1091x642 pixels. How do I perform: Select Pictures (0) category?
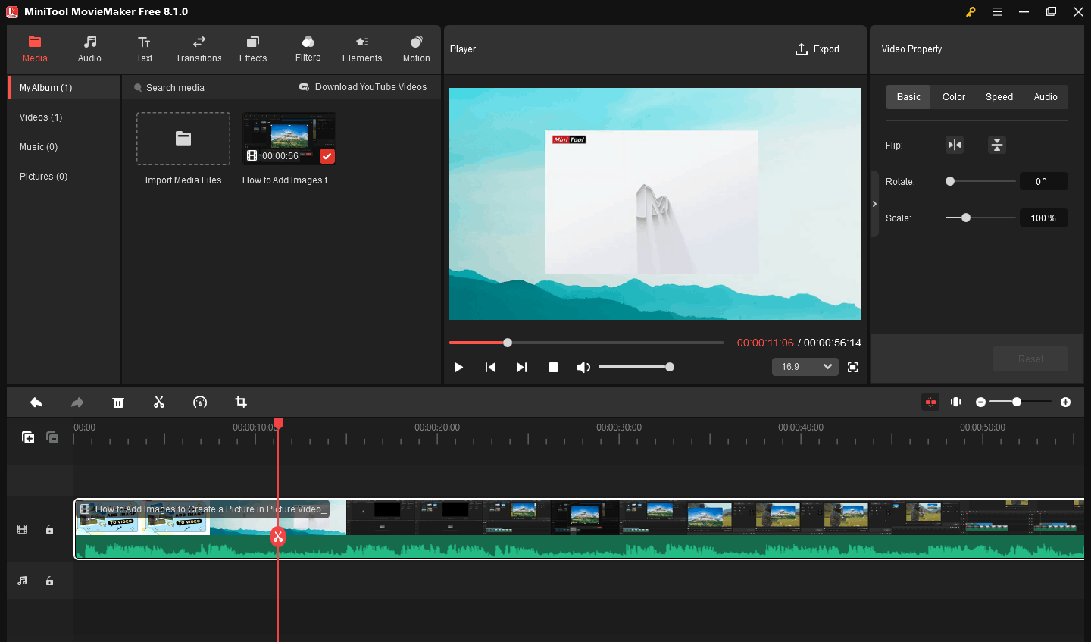click(64, 177)
